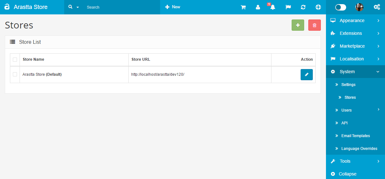Open the customers person icon
The width and height of the screenshot is (385, 179).
pyautogui.click(x=258, y=7)
